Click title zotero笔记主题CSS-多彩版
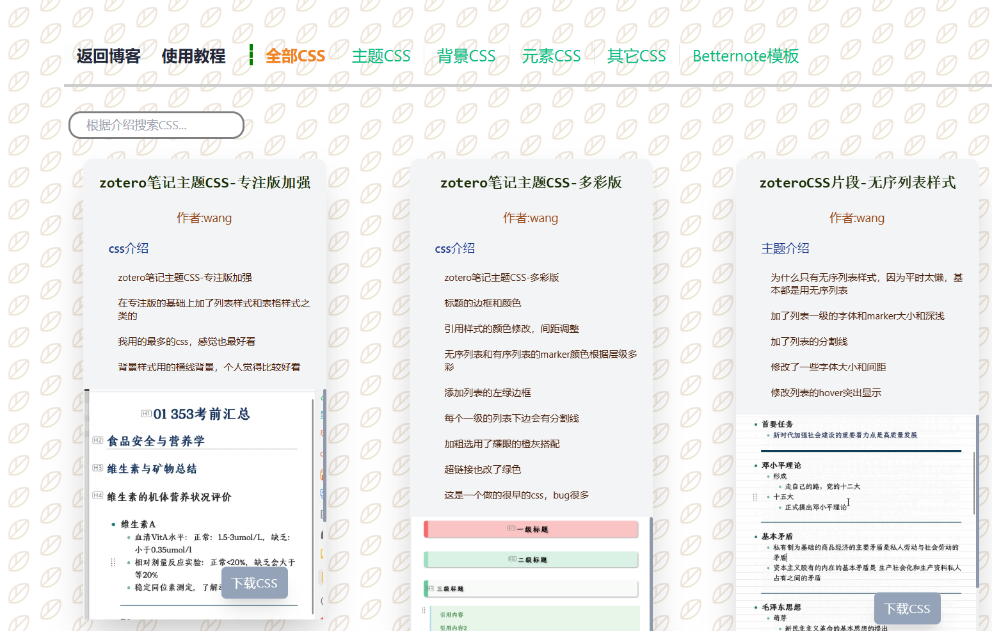 point(531,182)
